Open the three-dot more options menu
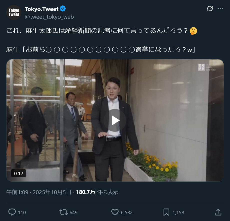This screenshot has width=230, height=221. click(220, 8)
